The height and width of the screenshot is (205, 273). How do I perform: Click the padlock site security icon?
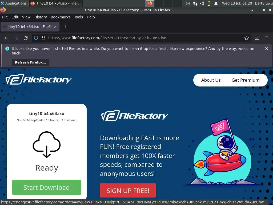[43, 38]
